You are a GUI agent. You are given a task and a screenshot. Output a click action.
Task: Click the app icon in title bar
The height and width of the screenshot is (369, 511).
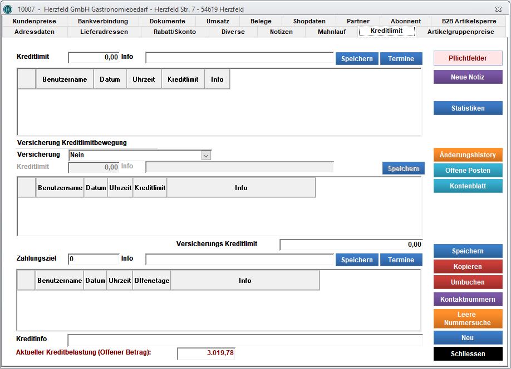click(8, 9)
